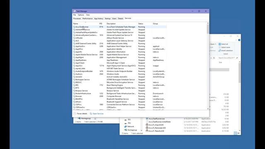Select the Browser service name
This screenshot has height=149, width=265.
point(79,96)
